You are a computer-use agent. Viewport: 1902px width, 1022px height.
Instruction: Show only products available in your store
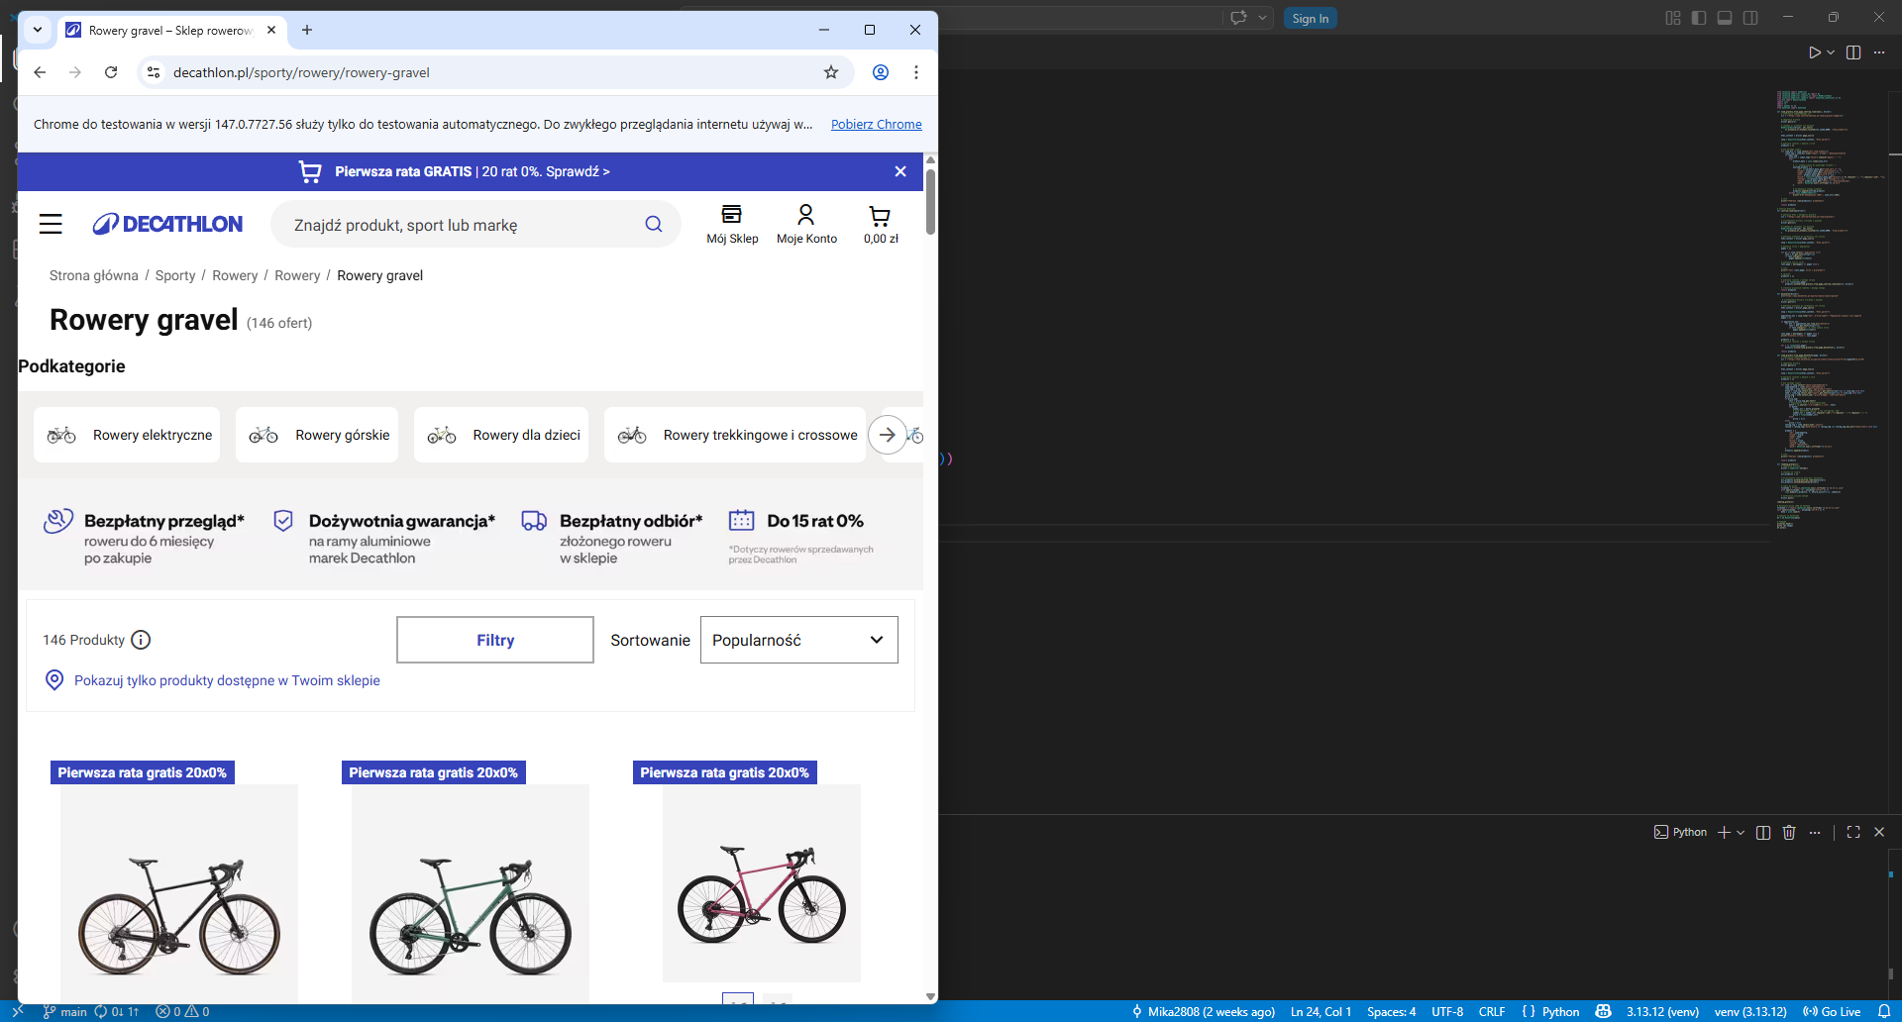pos(226,680)
